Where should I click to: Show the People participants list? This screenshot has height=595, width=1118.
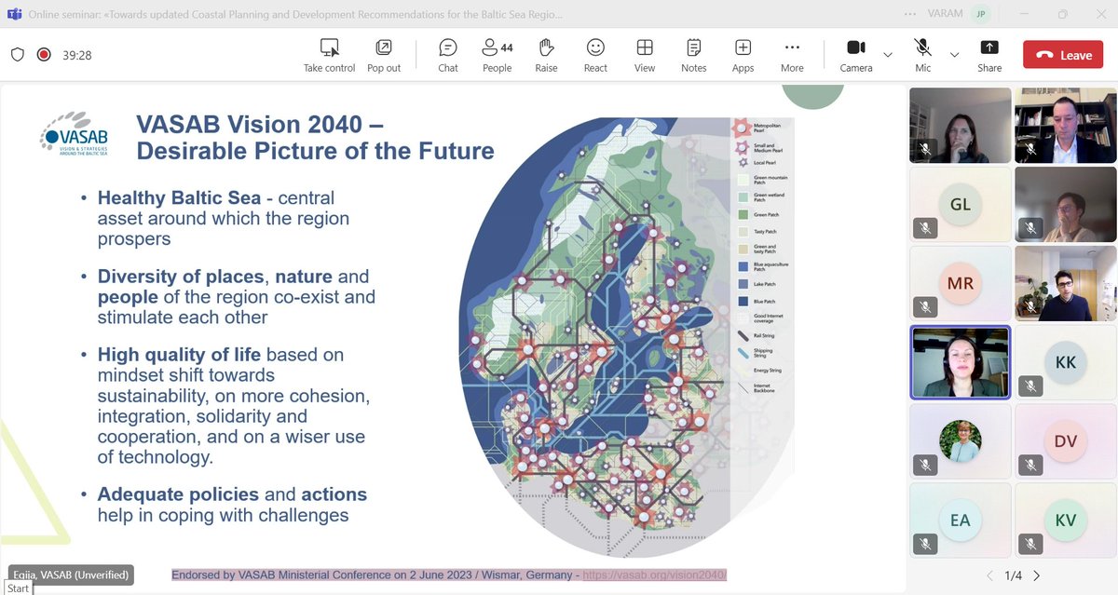[x=498, y=55]
